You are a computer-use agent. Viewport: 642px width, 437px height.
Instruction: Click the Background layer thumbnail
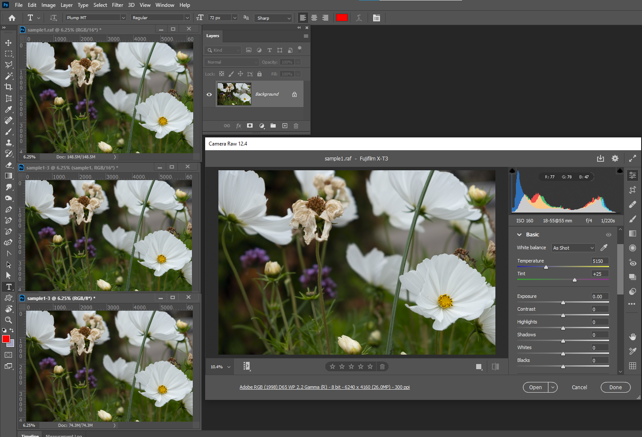tap(234, 94)
